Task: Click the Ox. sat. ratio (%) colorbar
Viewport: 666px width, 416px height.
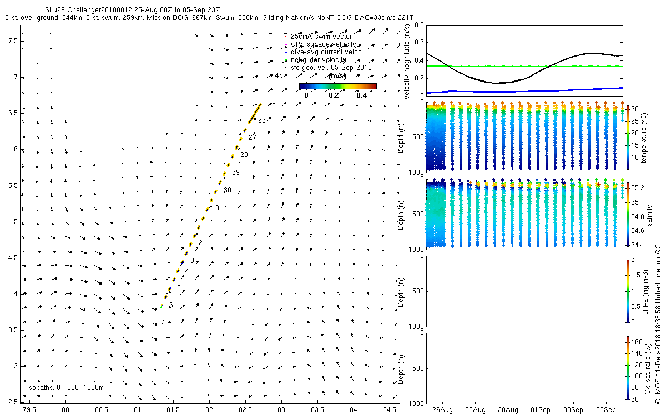Action: (628, 368)
